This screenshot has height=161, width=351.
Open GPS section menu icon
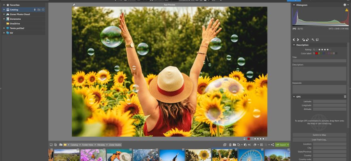point(345,97)
